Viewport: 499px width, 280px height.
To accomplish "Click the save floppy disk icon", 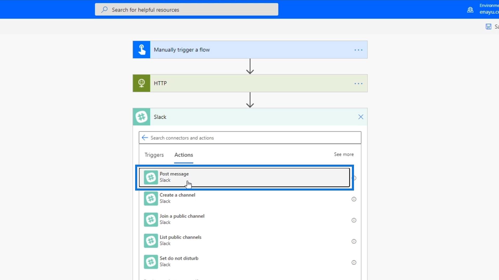I will 488,26.
